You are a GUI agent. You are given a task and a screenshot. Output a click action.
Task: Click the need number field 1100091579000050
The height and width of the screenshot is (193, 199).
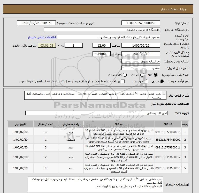coord(141,23)
